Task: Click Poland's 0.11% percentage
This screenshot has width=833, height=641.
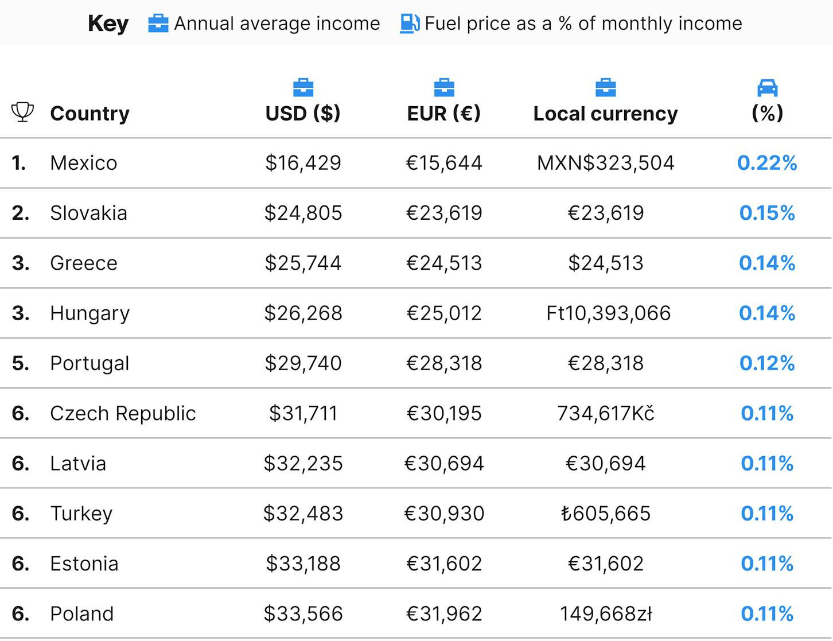Action: point(767,613)
